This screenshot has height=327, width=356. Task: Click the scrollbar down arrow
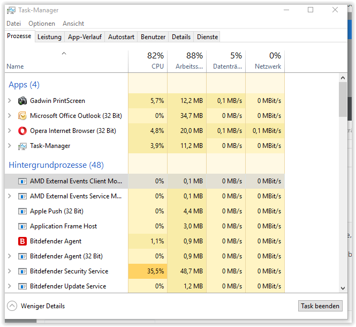tap(343, 288)
